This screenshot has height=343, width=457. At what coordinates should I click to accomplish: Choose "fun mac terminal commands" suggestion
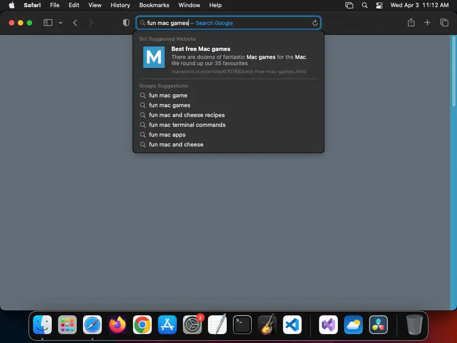coord(228,125)
